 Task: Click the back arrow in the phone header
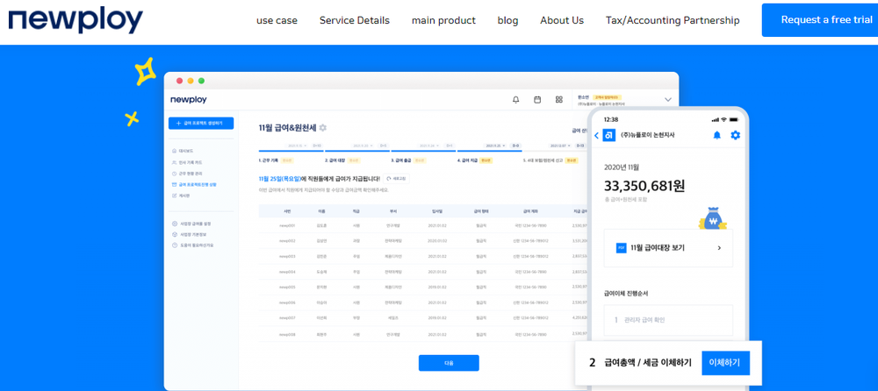click(596, 135)
